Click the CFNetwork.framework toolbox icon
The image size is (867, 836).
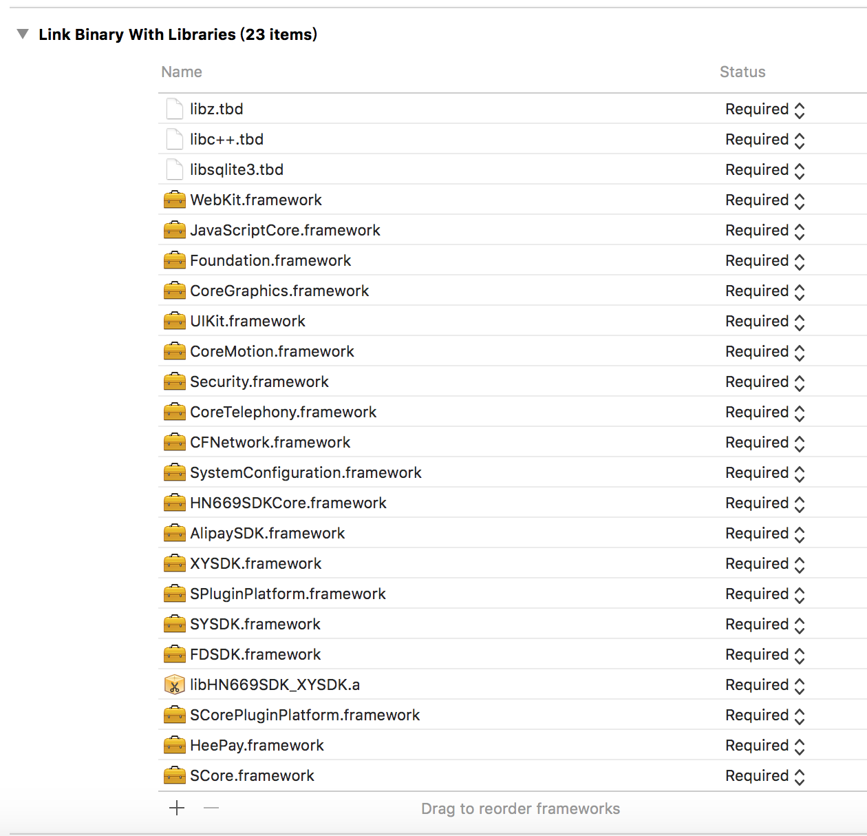click(x=175, y=442)
